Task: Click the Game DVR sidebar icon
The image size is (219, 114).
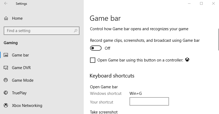Action: tap(6, 68)
